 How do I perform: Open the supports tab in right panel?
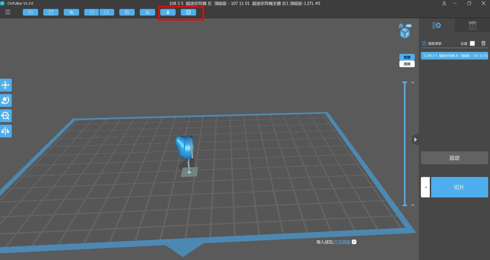click(x=472, y=25)
